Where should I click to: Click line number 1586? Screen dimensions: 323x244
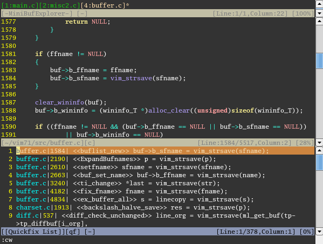click(9, 94)
